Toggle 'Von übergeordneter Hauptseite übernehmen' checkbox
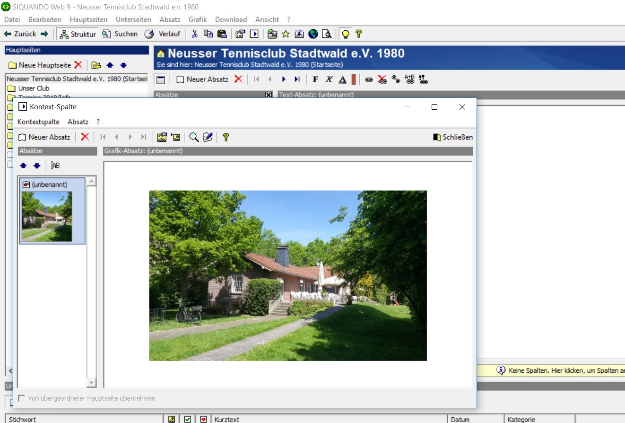 tap(21, 398)
